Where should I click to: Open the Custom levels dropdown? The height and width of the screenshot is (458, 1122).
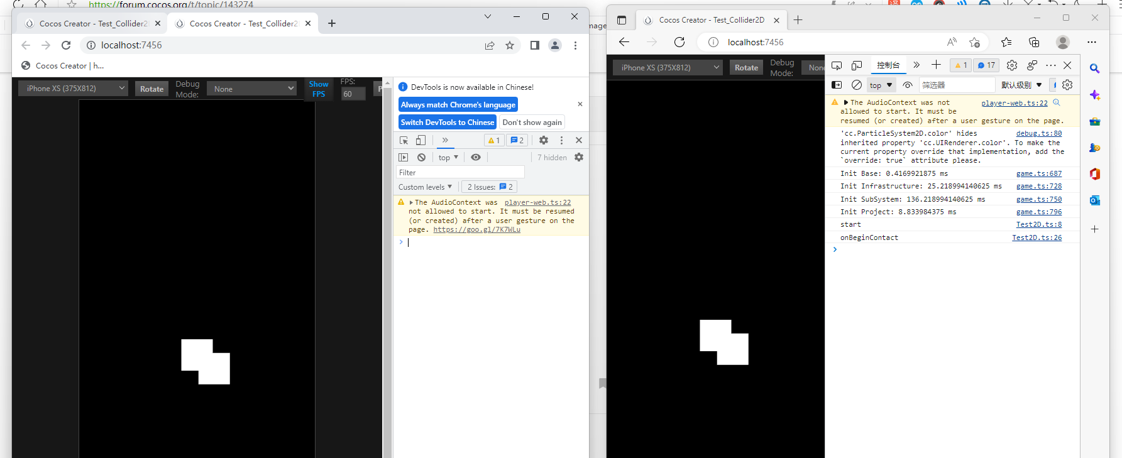point(425,187)
